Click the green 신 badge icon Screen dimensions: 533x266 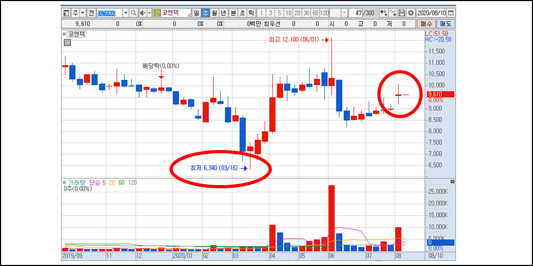tap(157, 13)
